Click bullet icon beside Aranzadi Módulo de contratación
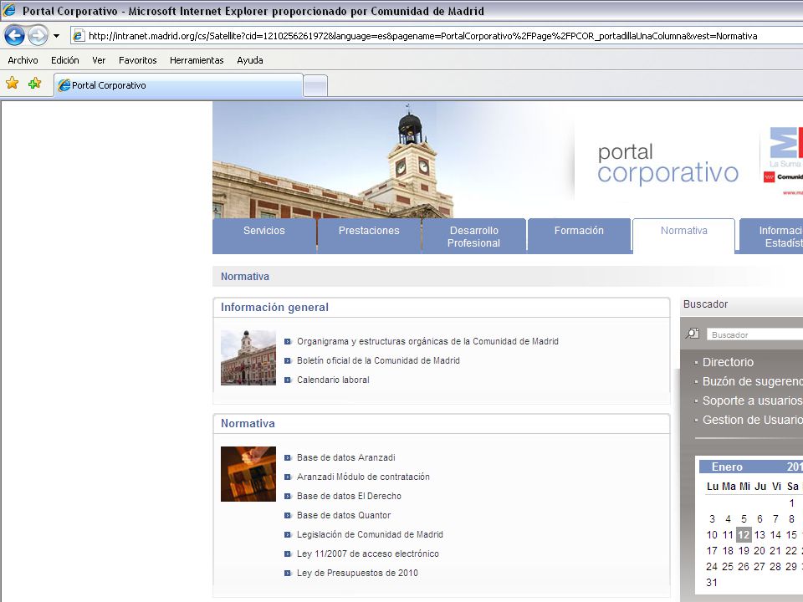The width and height of the screenshot is (803, 602). pos(288,477)
